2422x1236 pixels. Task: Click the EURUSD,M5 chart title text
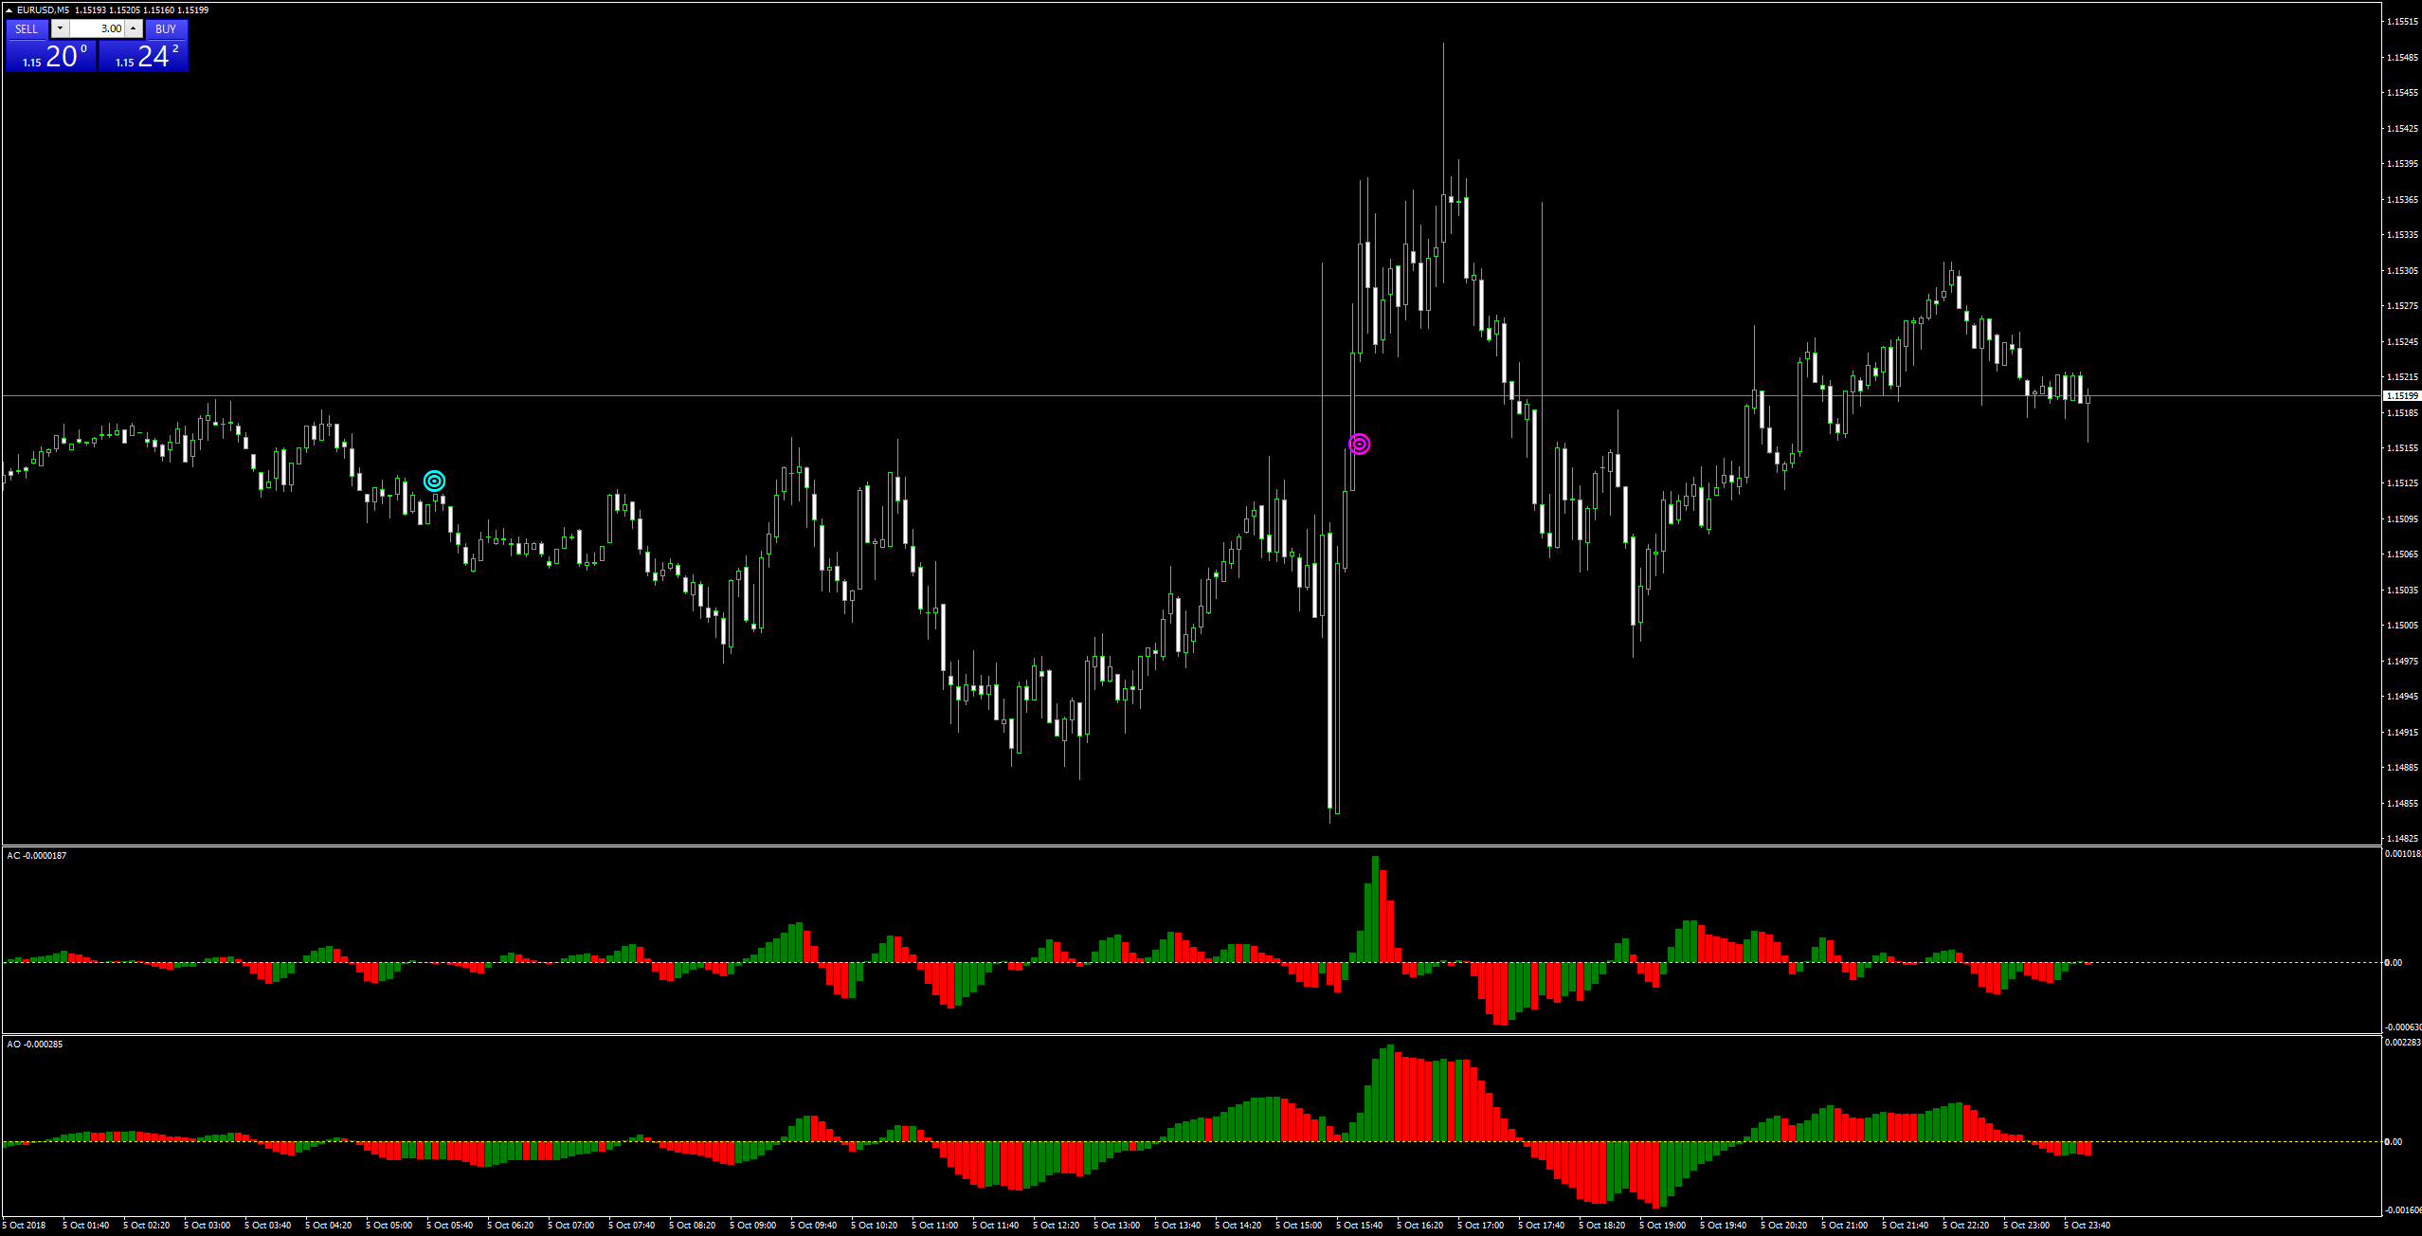point(43,9)
